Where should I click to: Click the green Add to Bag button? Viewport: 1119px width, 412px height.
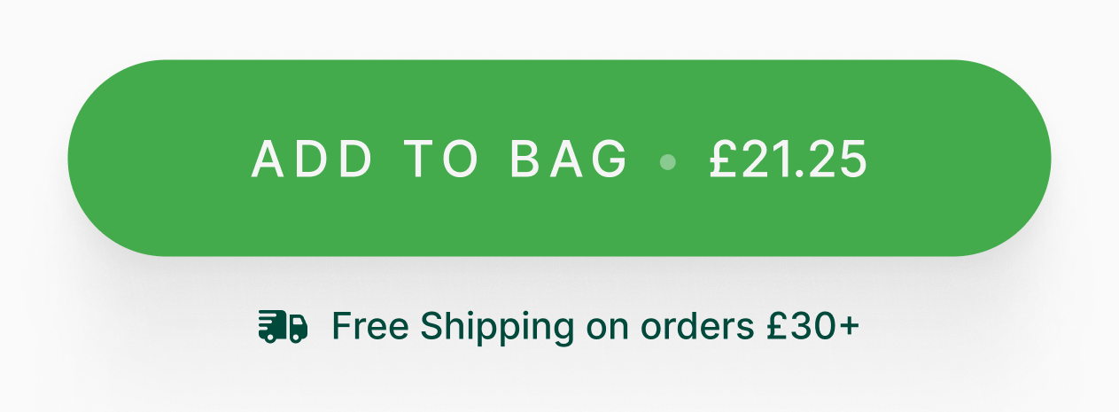[x=559, y=159]
